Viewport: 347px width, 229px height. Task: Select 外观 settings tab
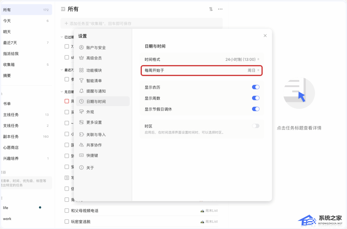(90, 112)
